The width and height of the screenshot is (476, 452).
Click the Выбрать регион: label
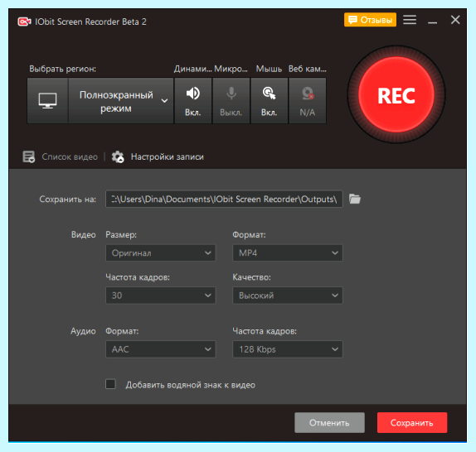tap(62, 69)
